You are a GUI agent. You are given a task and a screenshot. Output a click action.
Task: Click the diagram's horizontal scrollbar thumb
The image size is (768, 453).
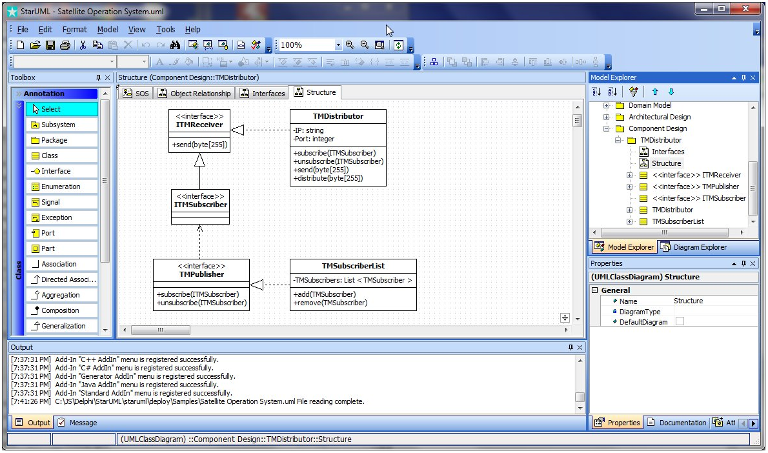click(x=159, y=330)
